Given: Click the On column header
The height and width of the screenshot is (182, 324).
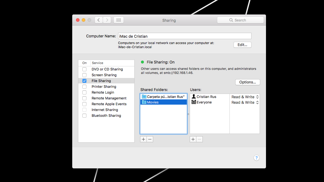Looking at the screenshot, I should [84, 63].
